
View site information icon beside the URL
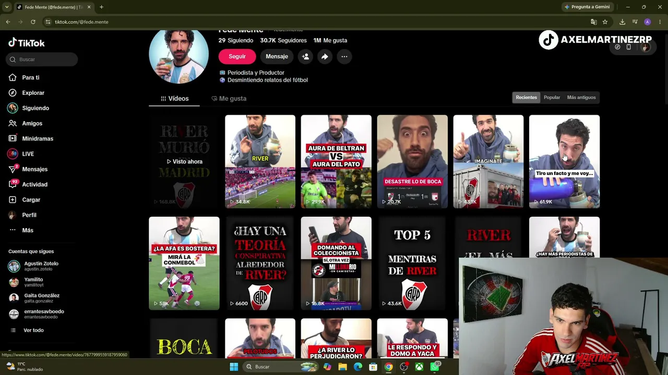(47, 22)
